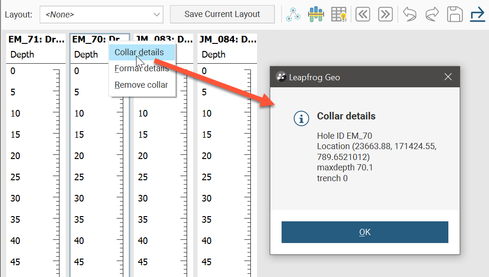The image size is (489, 277).
Task: Choose Format details from context menu
Action: [142, 68]
